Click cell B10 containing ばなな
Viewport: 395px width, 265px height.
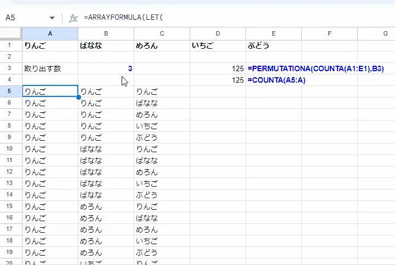[x=106, y=149]
